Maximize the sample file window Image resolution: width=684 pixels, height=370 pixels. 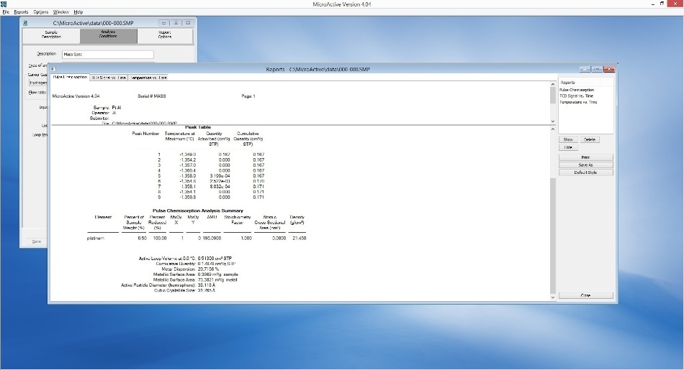tap(176, 23)
